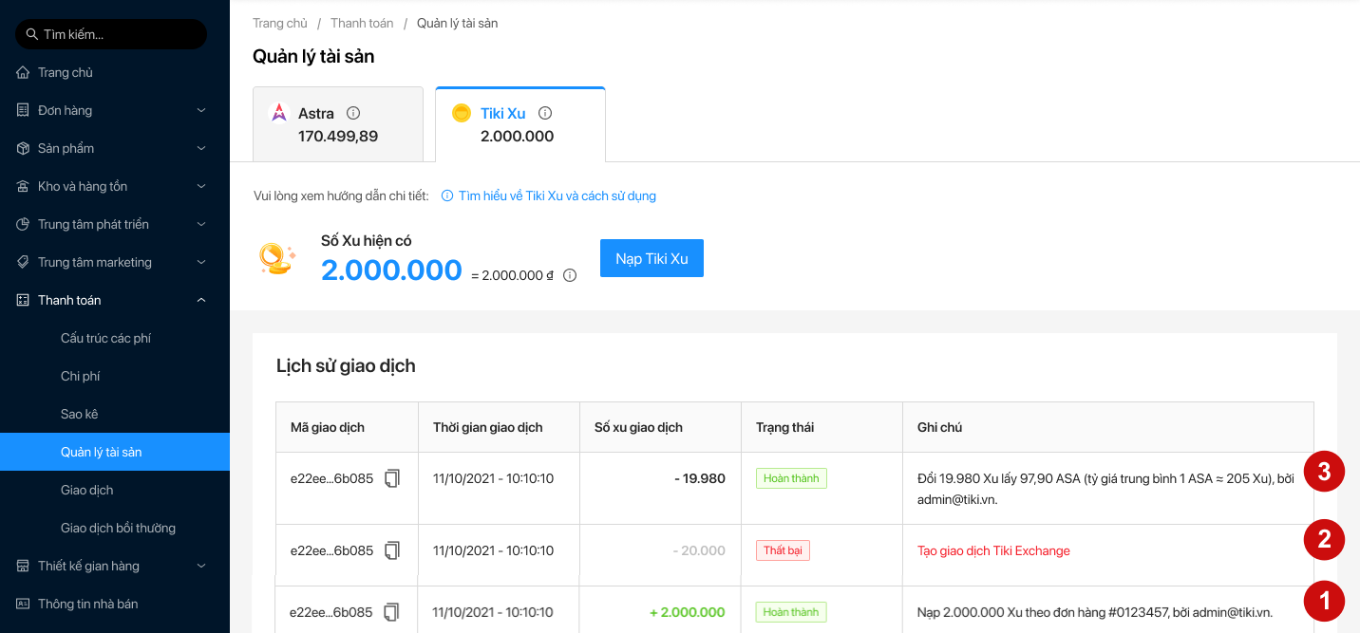Click the Thông tin nhà bán card icon
The height and width of the screenshot is (633, 1360).
click(23, 604)
